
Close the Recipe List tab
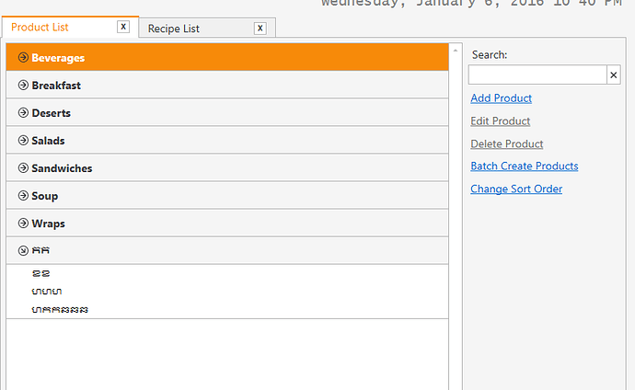[260, 29]
